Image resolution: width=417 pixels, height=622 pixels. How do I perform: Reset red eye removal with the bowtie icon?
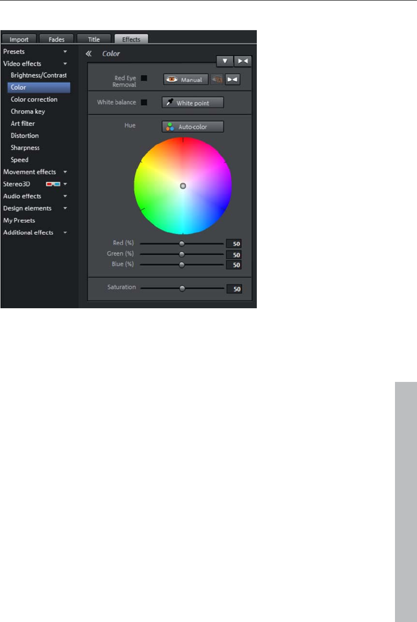pos(232,80)
